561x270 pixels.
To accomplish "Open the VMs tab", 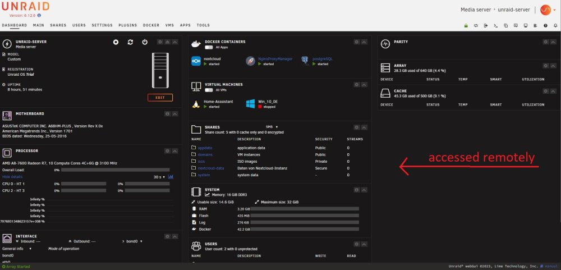I will click(169, 25).
